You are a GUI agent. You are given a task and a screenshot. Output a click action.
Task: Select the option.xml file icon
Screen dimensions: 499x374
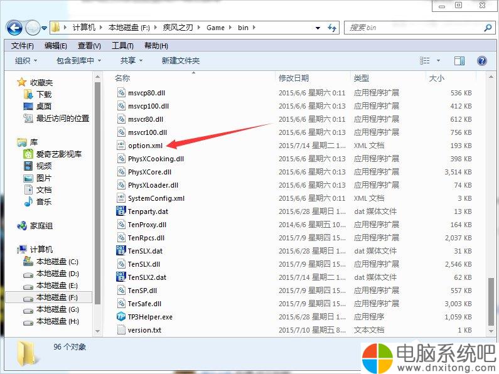[x=121, y=146]
